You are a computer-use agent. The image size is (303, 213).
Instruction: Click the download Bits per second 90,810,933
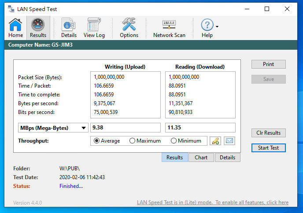coord(181,112)
